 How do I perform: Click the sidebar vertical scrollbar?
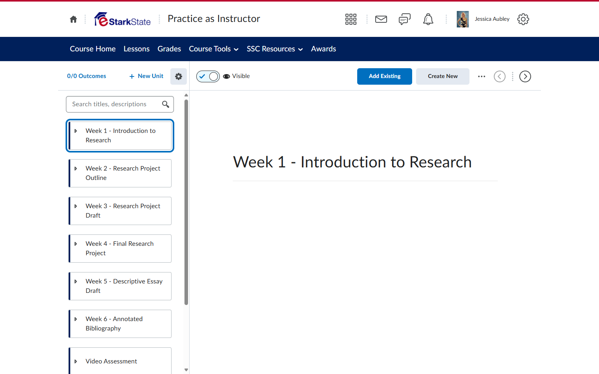[x=186, y=202]
